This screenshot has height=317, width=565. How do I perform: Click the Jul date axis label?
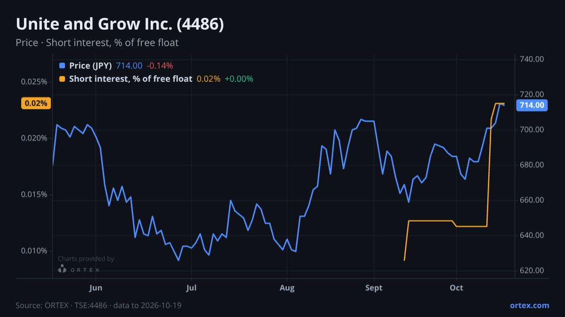tap(191, 287)
